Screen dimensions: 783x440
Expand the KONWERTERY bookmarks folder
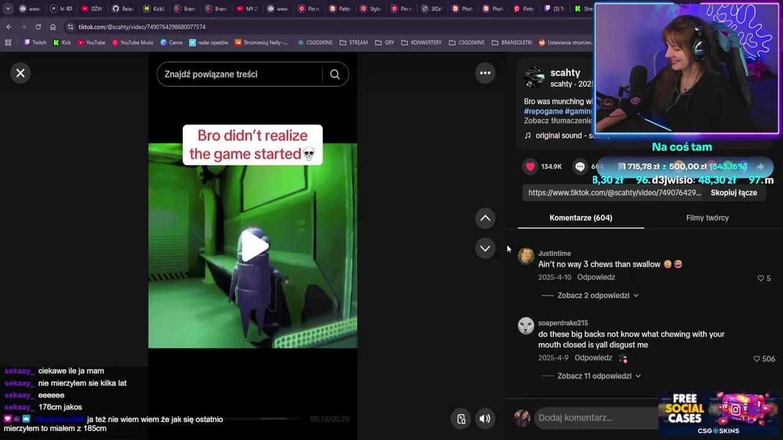421,43
